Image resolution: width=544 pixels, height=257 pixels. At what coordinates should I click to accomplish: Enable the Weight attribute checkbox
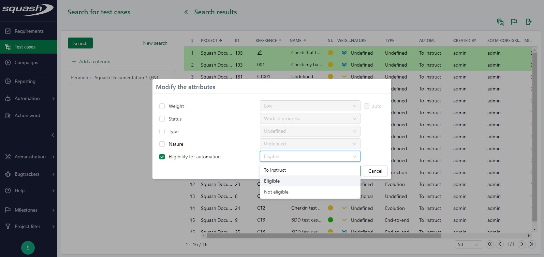pyautogui.click(x=162, y=106)
